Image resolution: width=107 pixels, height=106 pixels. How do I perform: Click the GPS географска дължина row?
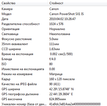[x=53, y=94]
